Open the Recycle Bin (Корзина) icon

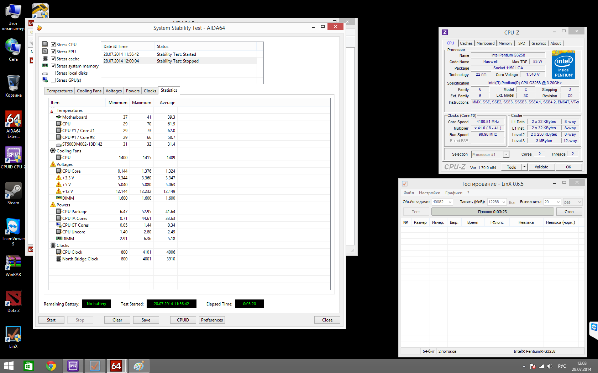pyautogui.click(x=13, y=86)
